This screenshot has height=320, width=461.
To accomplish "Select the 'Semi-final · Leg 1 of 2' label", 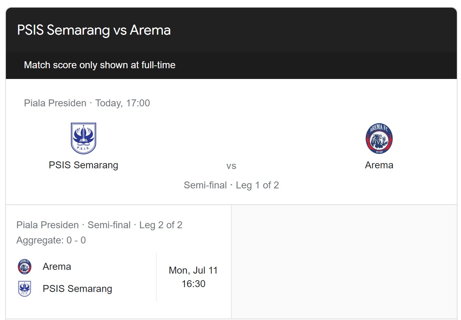I will pyautogui.click(x=231, y=185).
